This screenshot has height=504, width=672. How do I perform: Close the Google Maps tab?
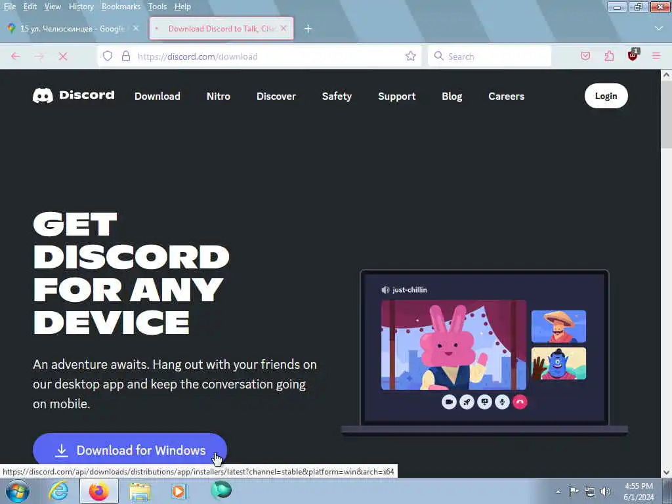coord(136,28)
